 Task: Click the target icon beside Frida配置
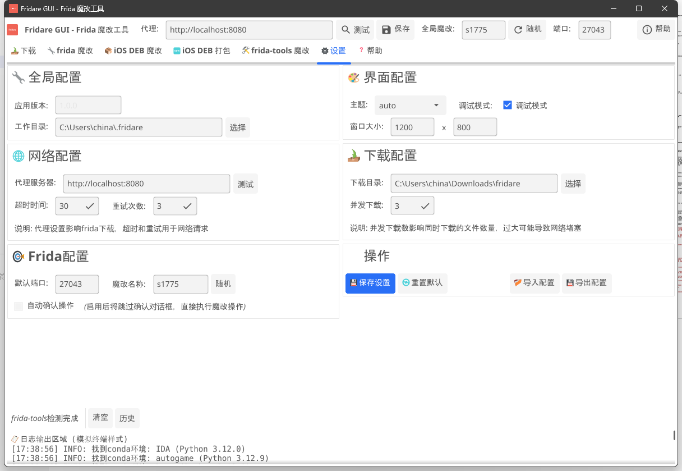point(19,257)
